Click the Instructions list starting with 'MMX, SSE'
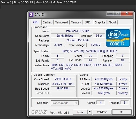136x119 pixels. tap(90, 67)
